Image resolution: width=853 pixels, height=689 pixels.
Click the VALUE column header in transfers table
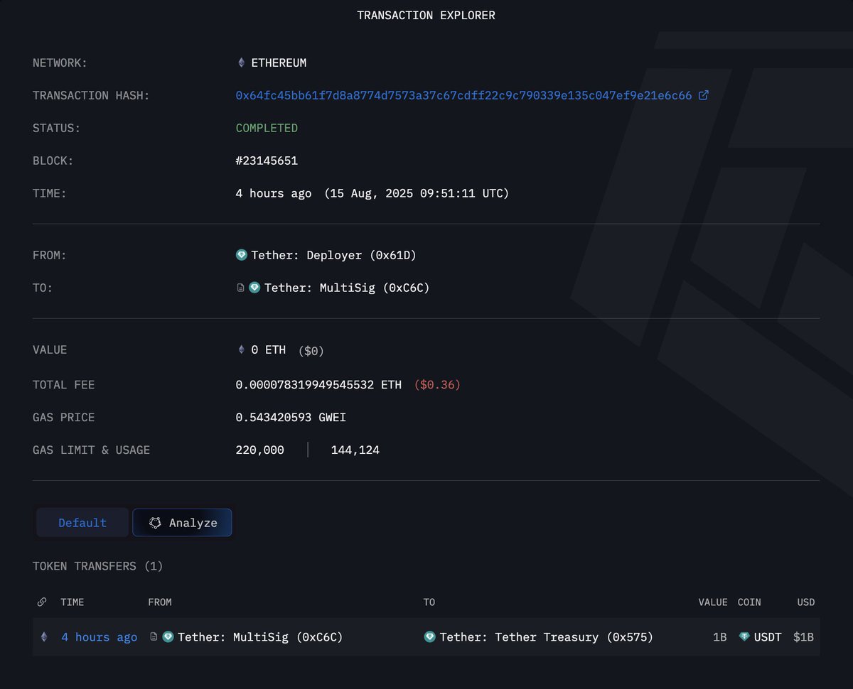pyautogui.click(x=713, y=602)
